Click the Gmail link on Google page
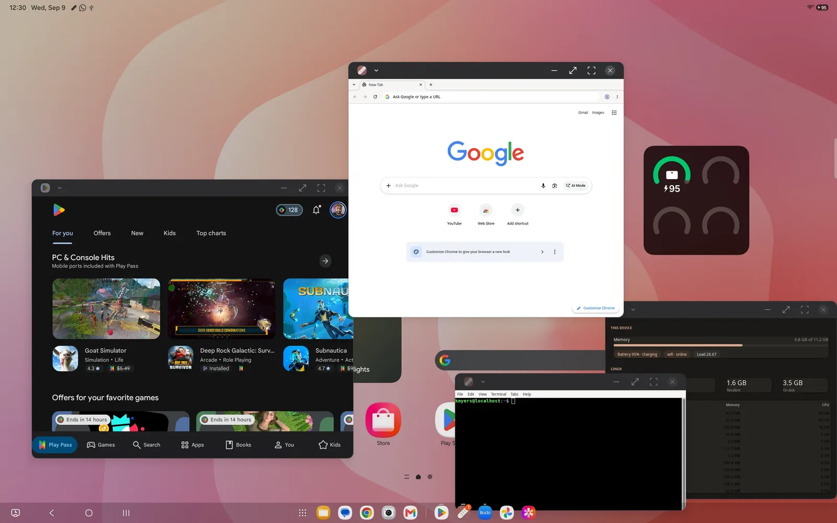 (x=583, y=113)
